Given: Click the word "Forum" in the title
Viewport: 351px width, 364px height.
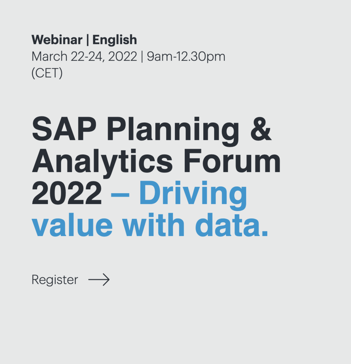Looking at the screenshot, I should (x=232, y=161).
